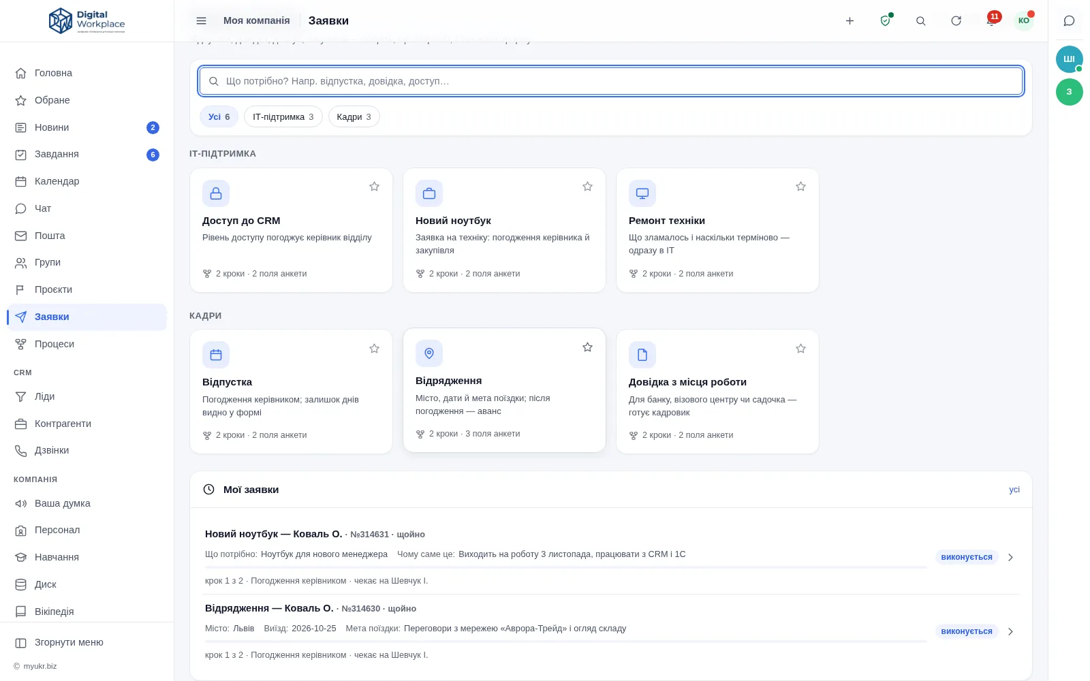Click the plus icon in header

pos(850,20)
